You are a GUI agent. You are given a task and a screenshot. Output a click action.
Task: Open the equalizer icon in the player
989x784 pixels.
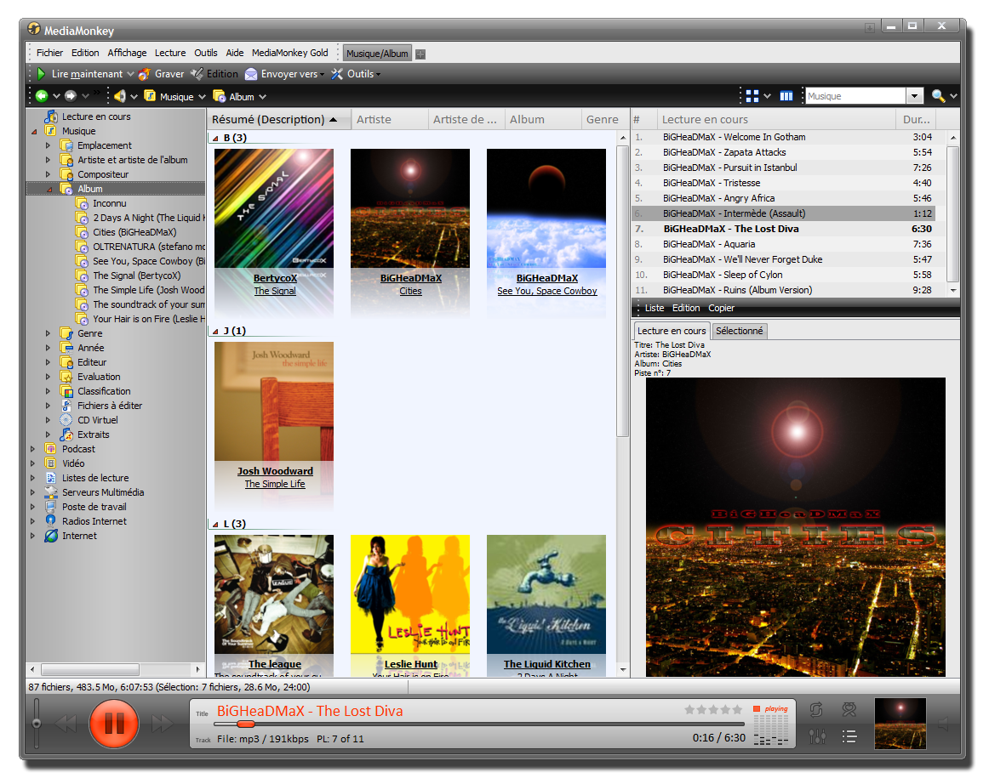pyautogui.click(x=816, y=737)
